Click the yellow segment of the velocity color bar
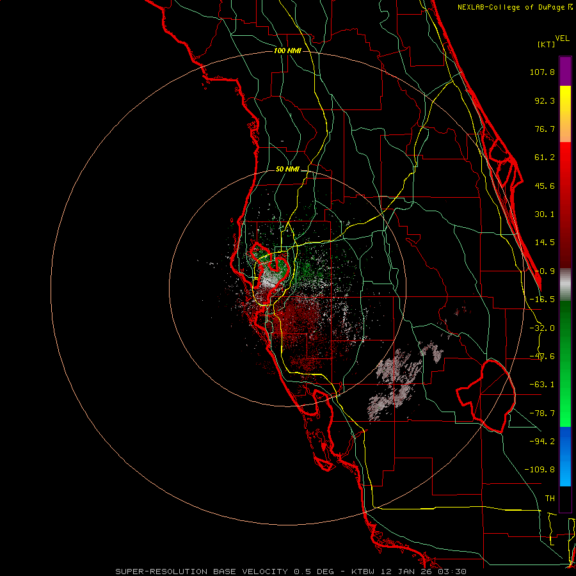The width and height of the screenshot is (576, 576). [565, 114]
